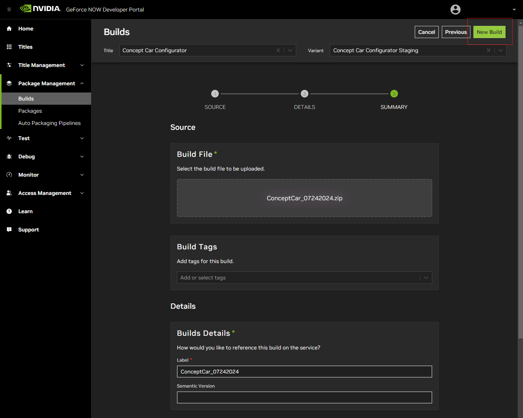
Task: Select step 3 Summary circle
Action: coord(394,94)
